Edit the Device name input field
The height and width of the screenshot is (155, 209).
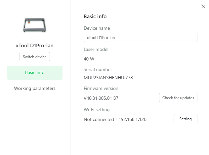pyautogui.click(x=141, y=37)
